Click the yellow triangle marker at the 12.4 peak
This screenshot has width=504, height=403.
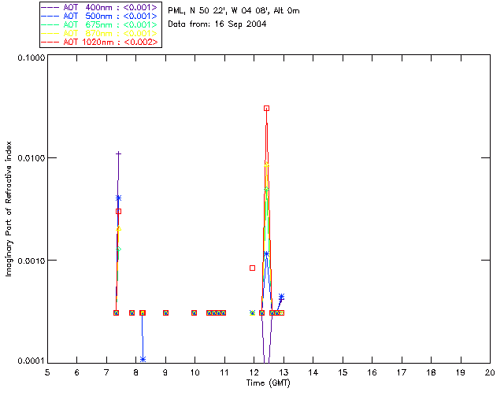point(266,165)
